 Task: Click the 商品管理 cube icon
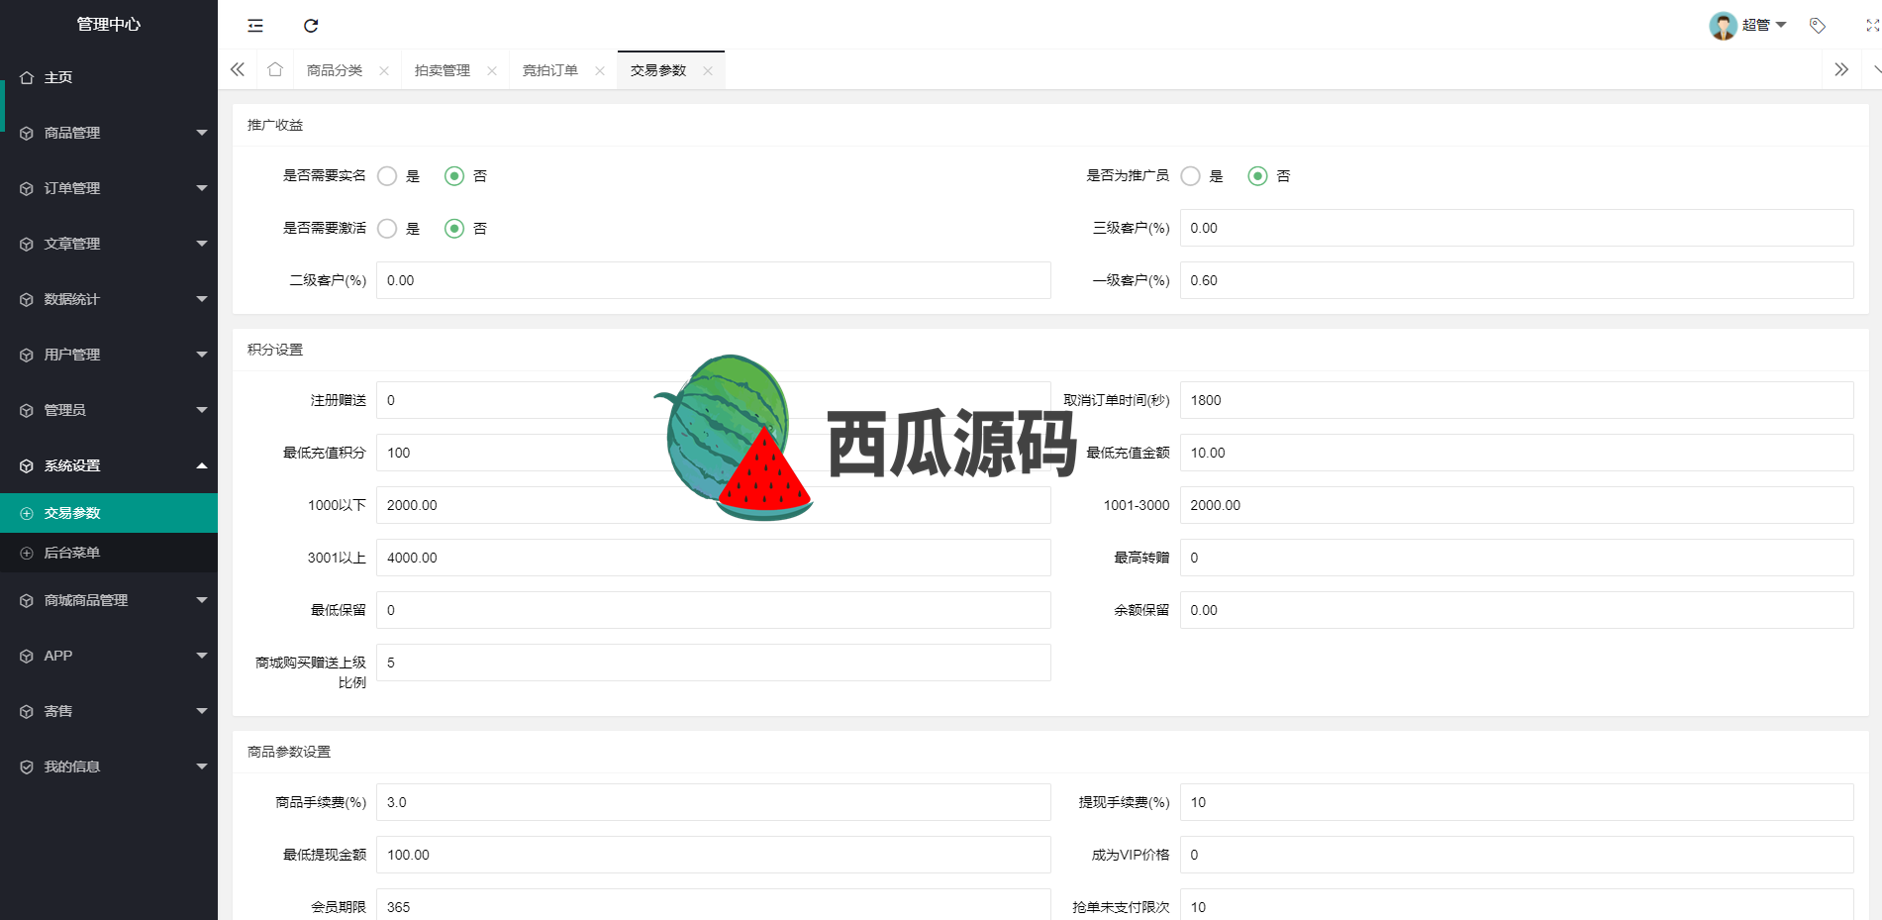[x=27, y=133]
